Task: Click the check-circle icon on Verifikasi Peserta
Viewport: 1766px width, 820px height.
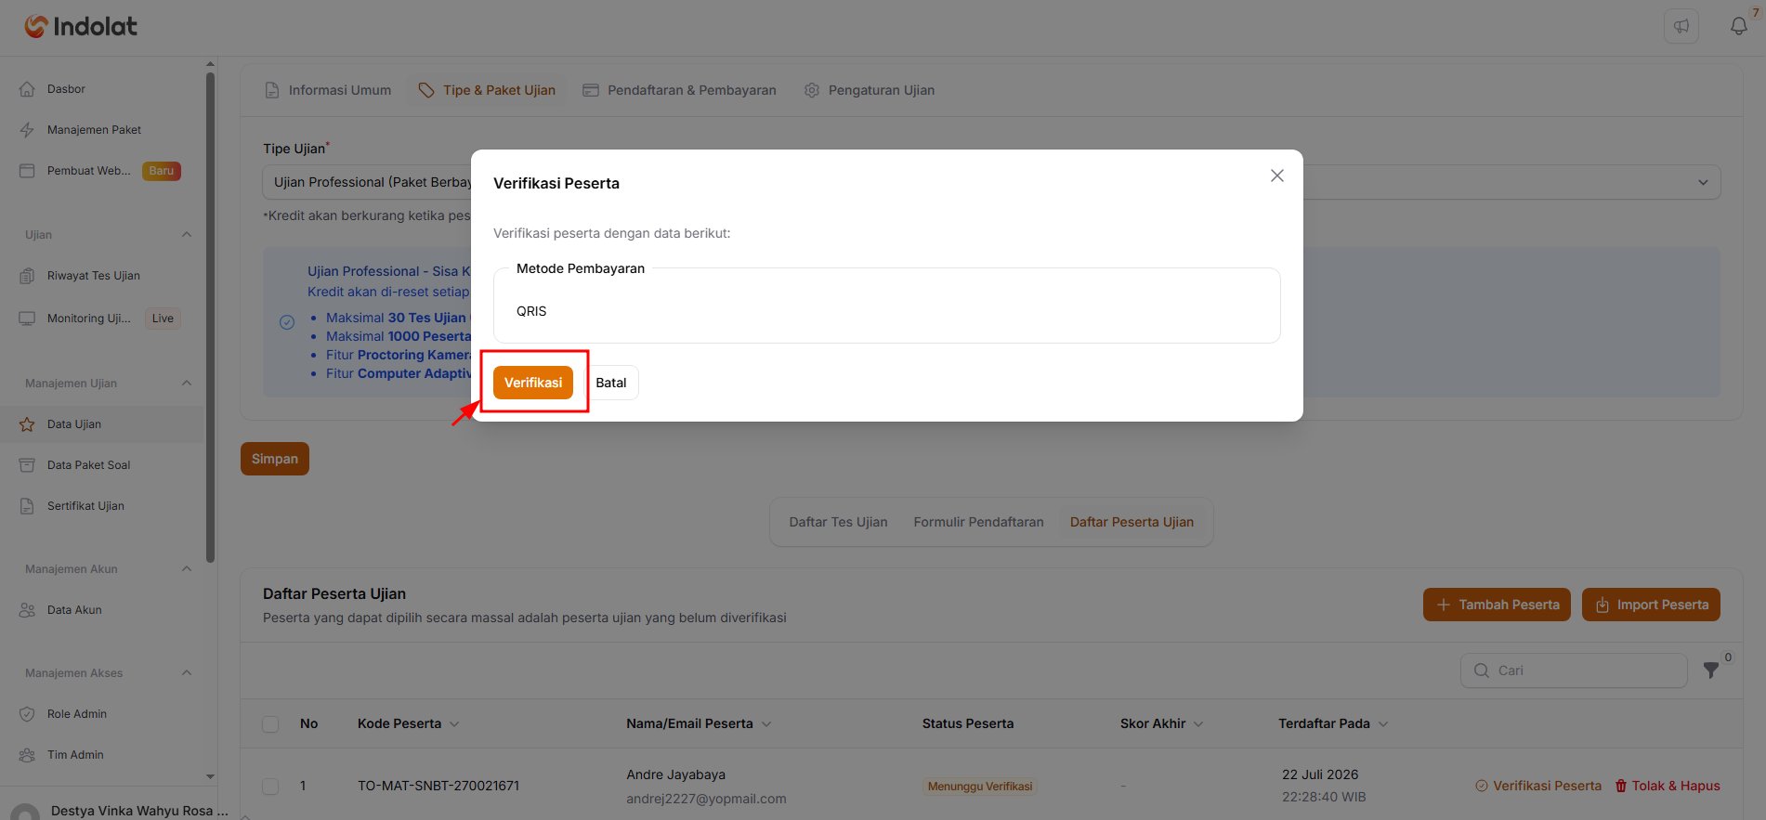Action: (x=1482, y=786)
